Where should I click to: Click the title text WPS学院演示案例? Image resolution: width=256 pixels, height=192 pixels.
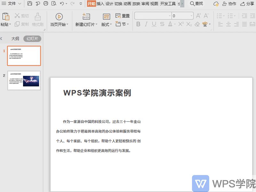click(97, 93)
